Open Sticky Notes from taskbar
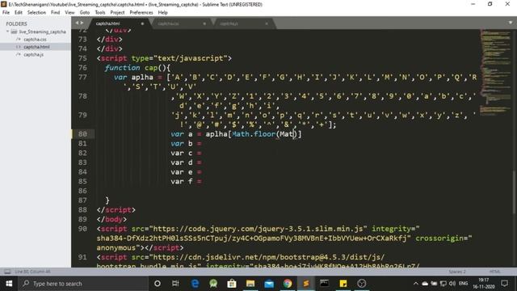517x291 pixels. click(x=343, y=284)
